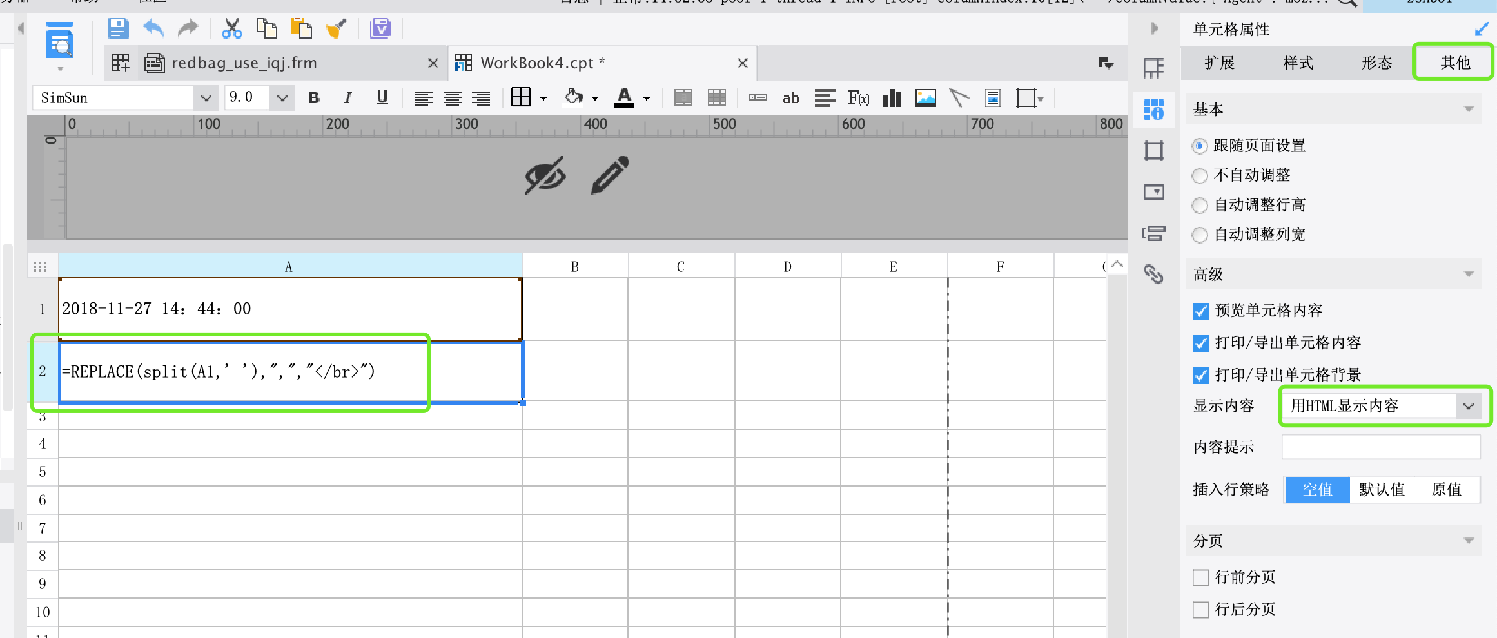Viewport: 1497px width, 638px height.
Task: Undo last action with Undo arrow
Action: tap(153, 28)
